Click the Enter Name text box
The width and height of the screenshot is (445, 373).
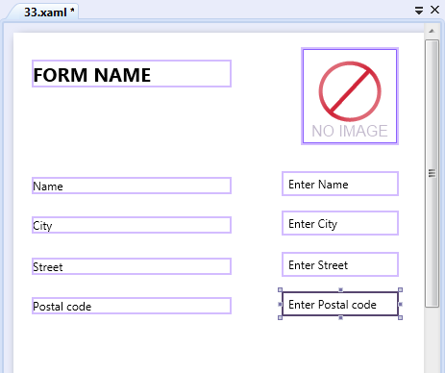[340, 184]
